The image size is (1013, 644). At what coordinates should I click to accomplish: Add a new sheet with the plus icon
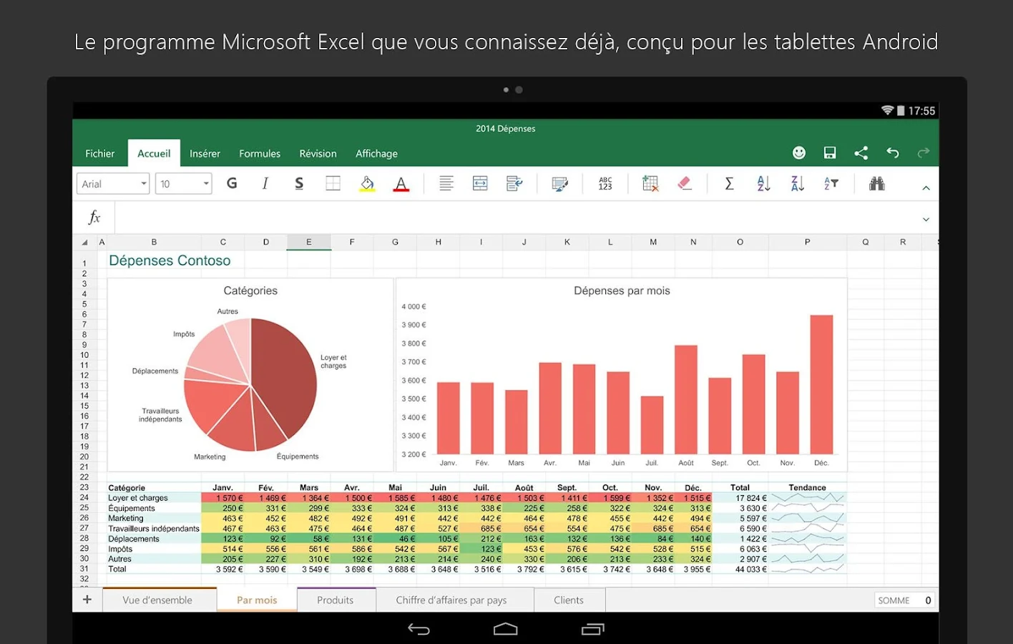click(x=87, y=600)
